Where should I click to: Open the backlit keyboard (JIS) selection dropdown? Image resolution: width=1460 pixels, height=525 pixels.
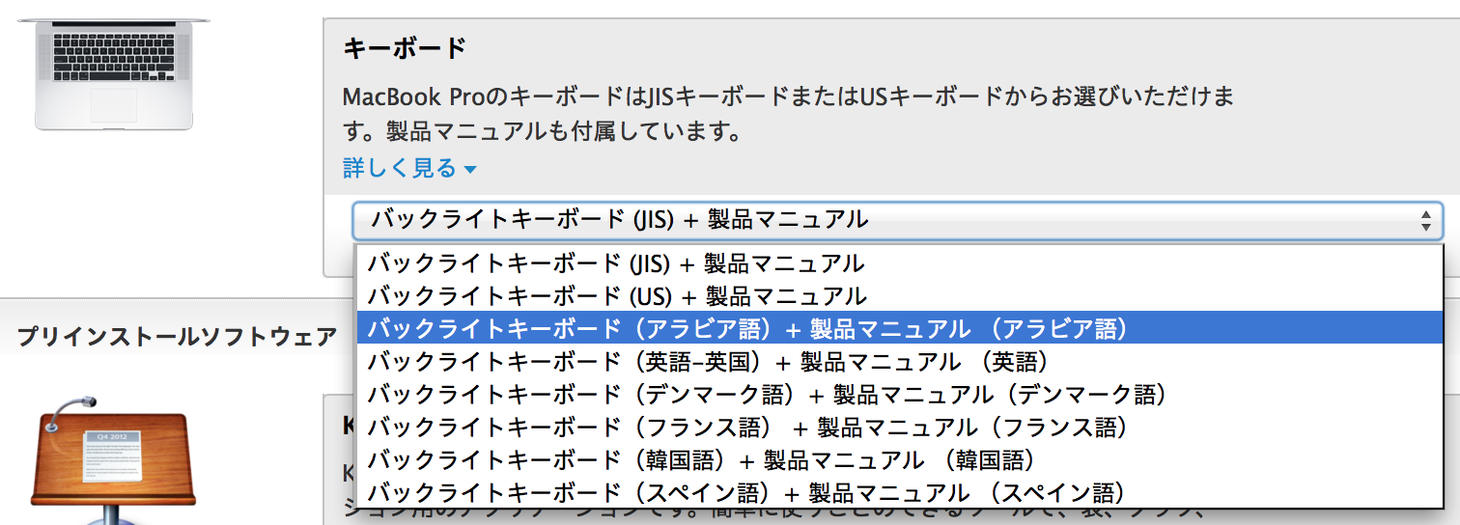[x=897, y=221]
